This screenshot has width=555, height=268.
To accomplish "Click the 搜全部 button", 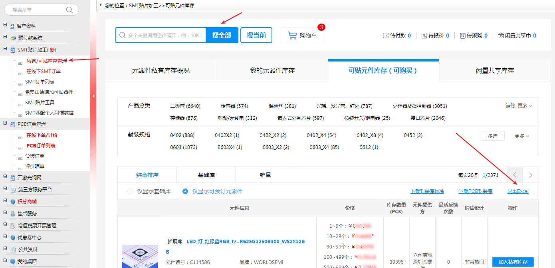I will coord(222,35).
